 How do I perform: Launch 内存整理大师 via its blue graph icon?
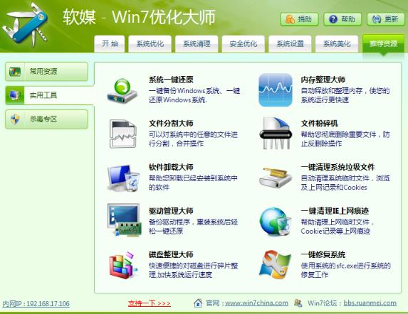[276, 90]
